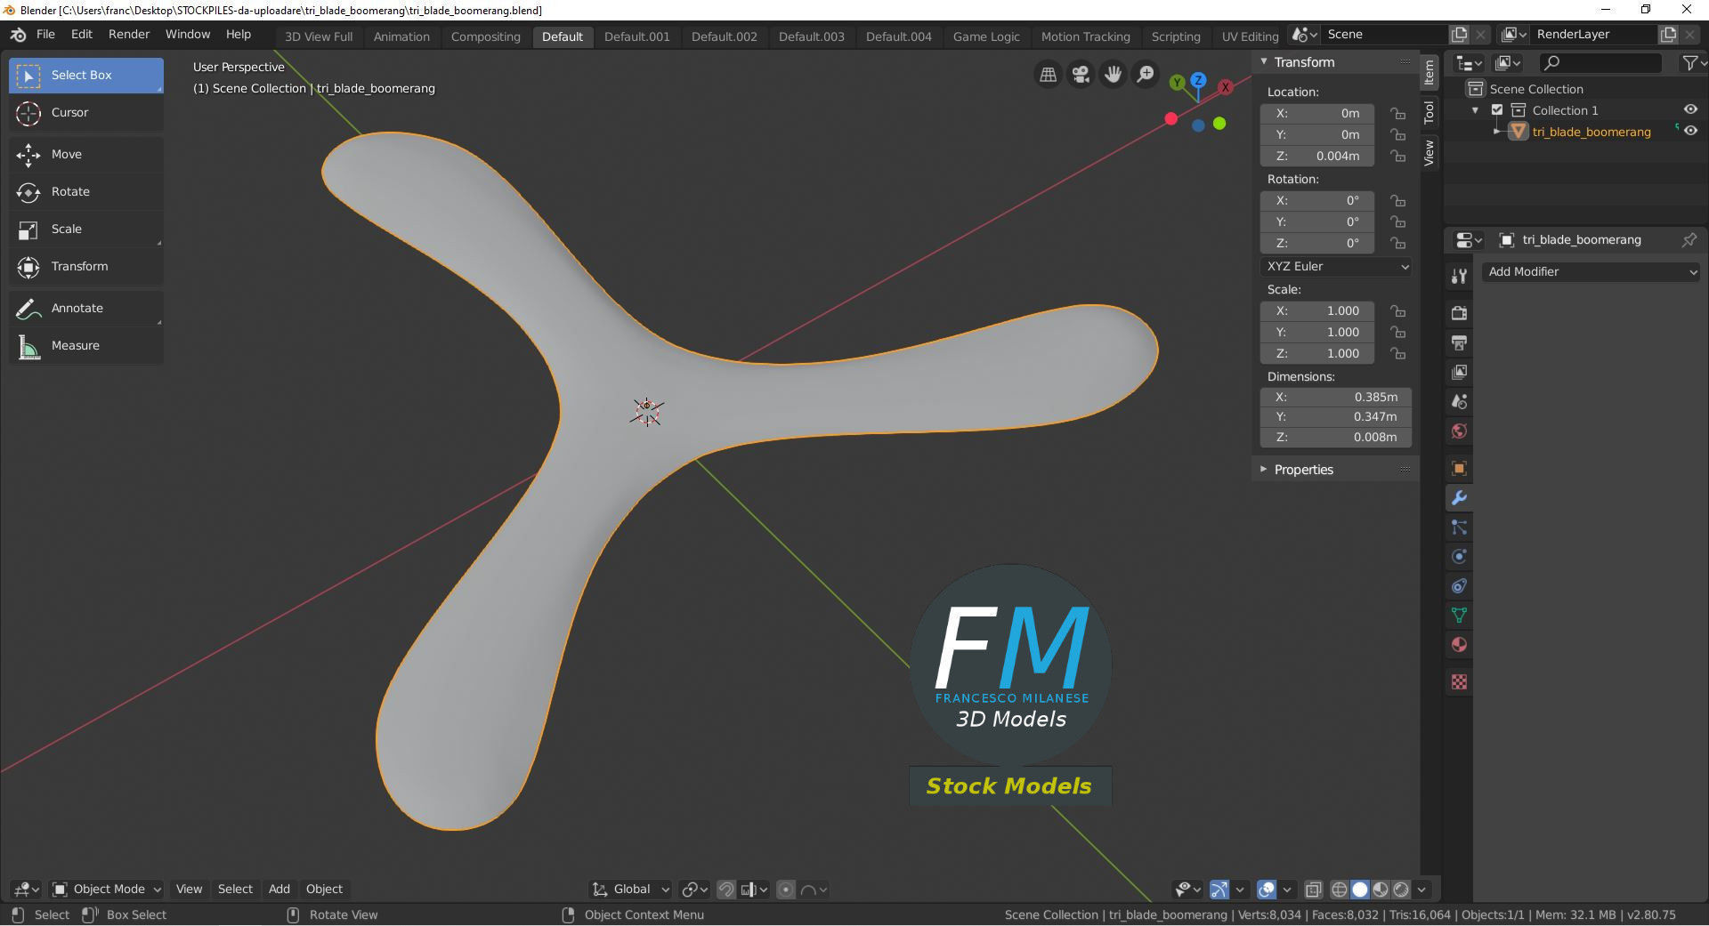
Task: Open the Object Constraints properties tab
Action: coord(1459,586)
